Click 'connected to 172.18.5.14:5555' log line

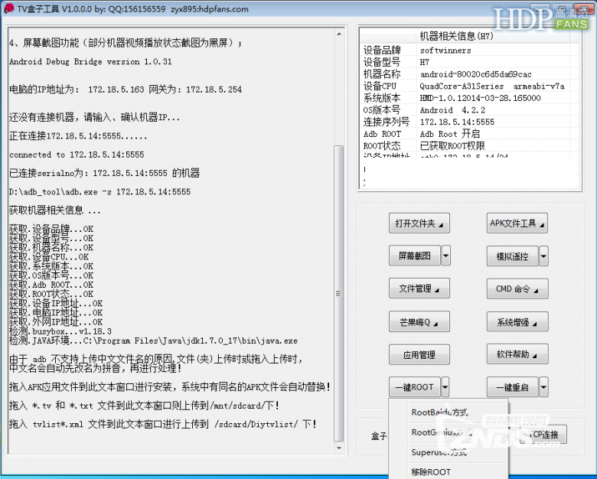(77, 155)
